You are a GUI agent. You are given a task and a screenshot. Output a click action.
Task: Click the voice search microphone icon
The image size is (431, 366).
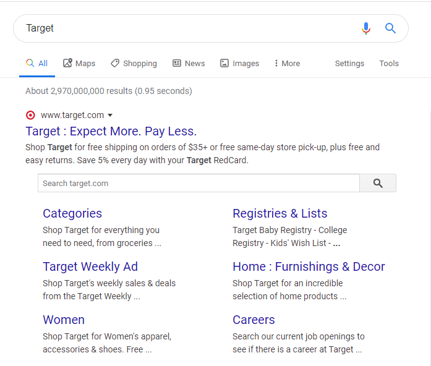(x=366, y=28)
